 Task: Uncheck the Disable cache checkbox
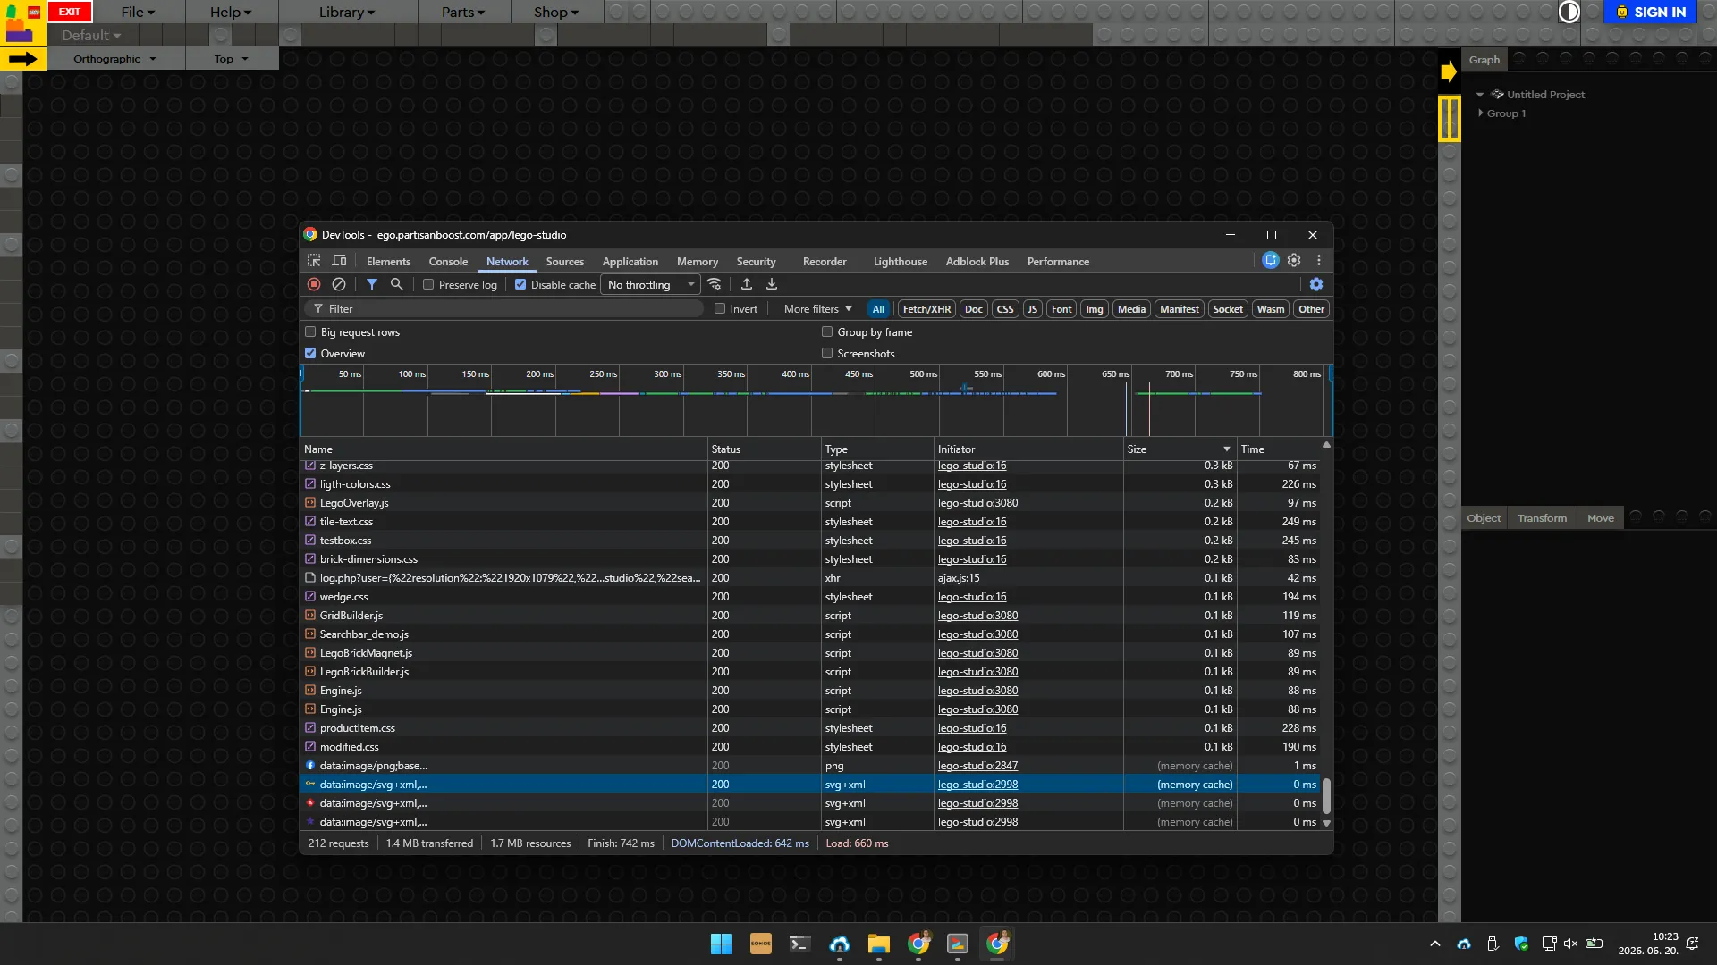tap(520, 284)
